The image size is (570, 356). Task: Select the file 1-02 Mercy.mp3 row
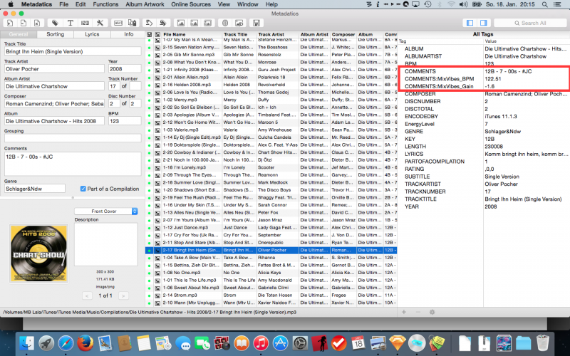point(271,100)
